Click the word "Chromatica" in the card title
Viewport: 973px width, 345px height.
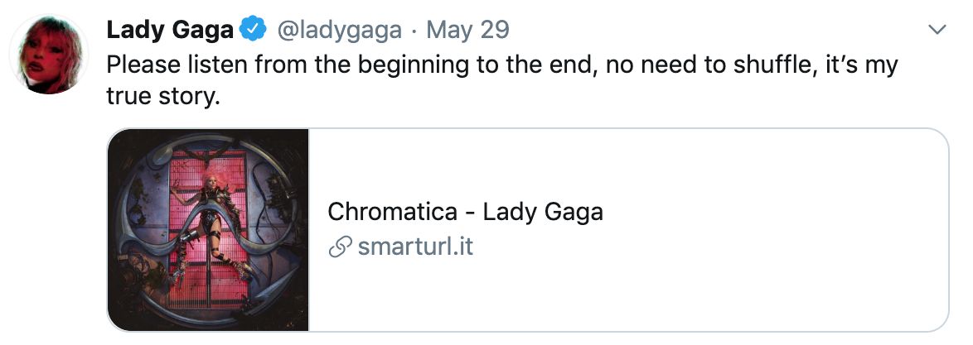[392, 212]
